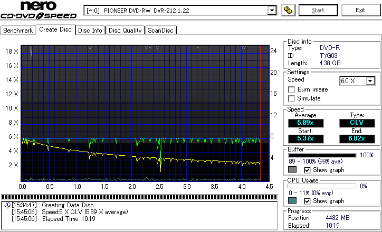Click the info icon next to Creating Data Disc
The width and height of the screenshot is (382, 232).
click(x=6, y=205)
